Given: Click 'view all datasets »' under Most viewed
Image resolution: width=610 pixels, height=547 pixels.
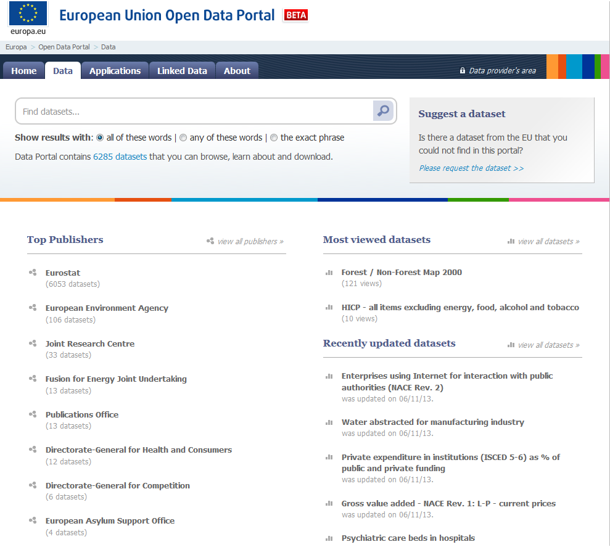Looking at the screenshot, I should point(548,241).
